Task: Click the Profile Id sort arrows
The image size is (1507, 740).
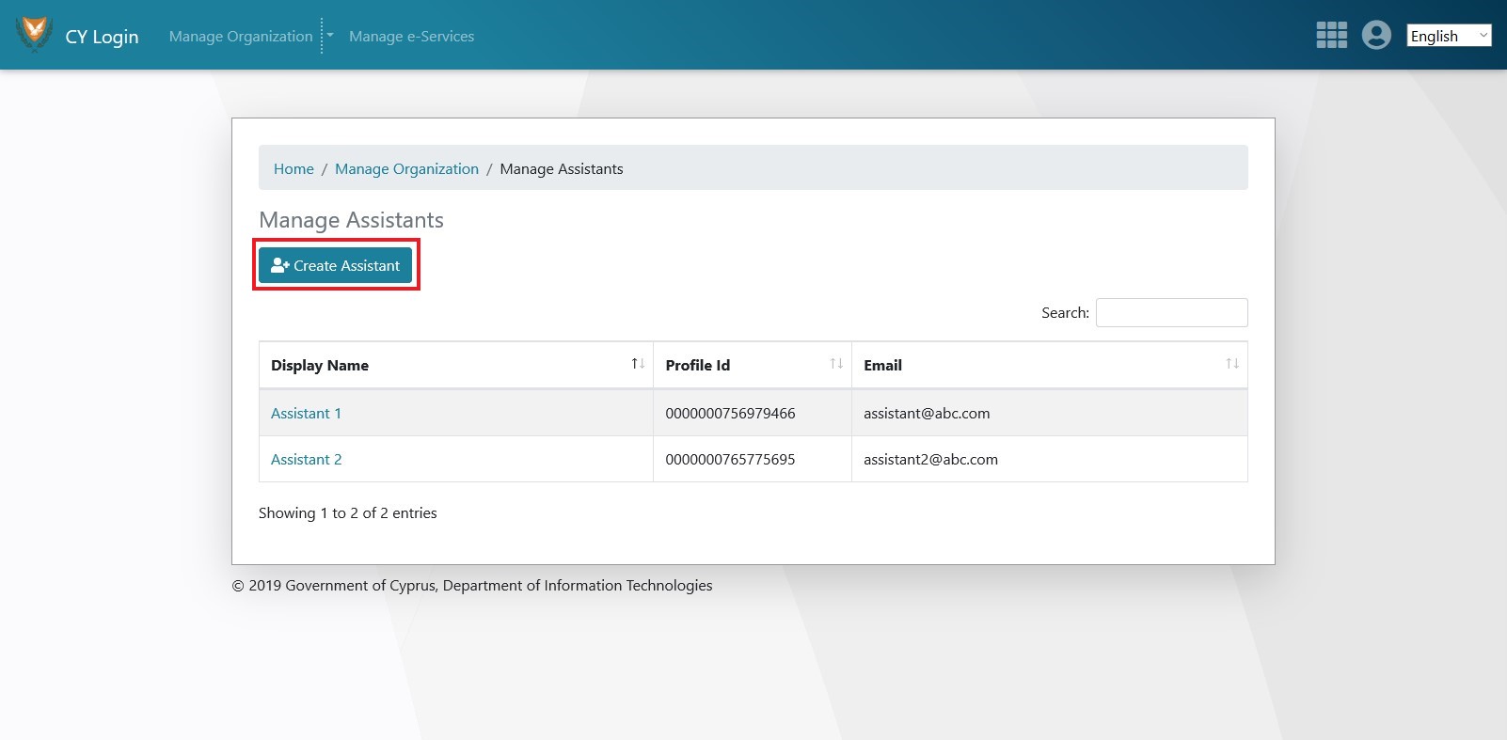Action: (835, 365)
